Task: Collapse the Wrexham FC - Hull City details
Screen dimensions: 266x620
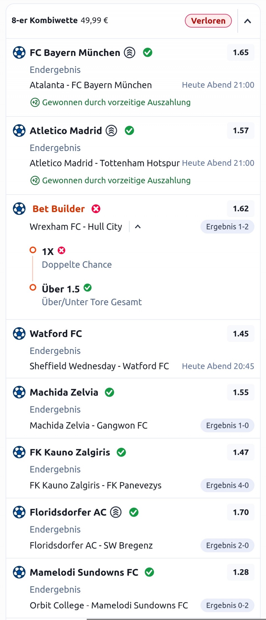Action: click(138, 227)
